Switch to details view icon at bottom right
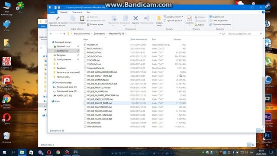 (258, 130)
